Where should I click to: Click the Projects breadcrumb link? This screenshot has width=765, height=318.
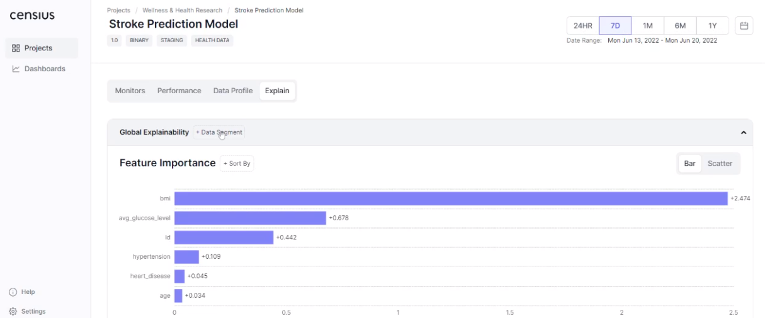tap(118, 10)
